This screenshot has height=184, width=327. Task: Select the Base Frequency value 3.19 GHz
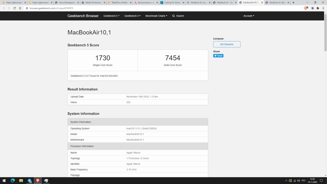pos(132,170)
